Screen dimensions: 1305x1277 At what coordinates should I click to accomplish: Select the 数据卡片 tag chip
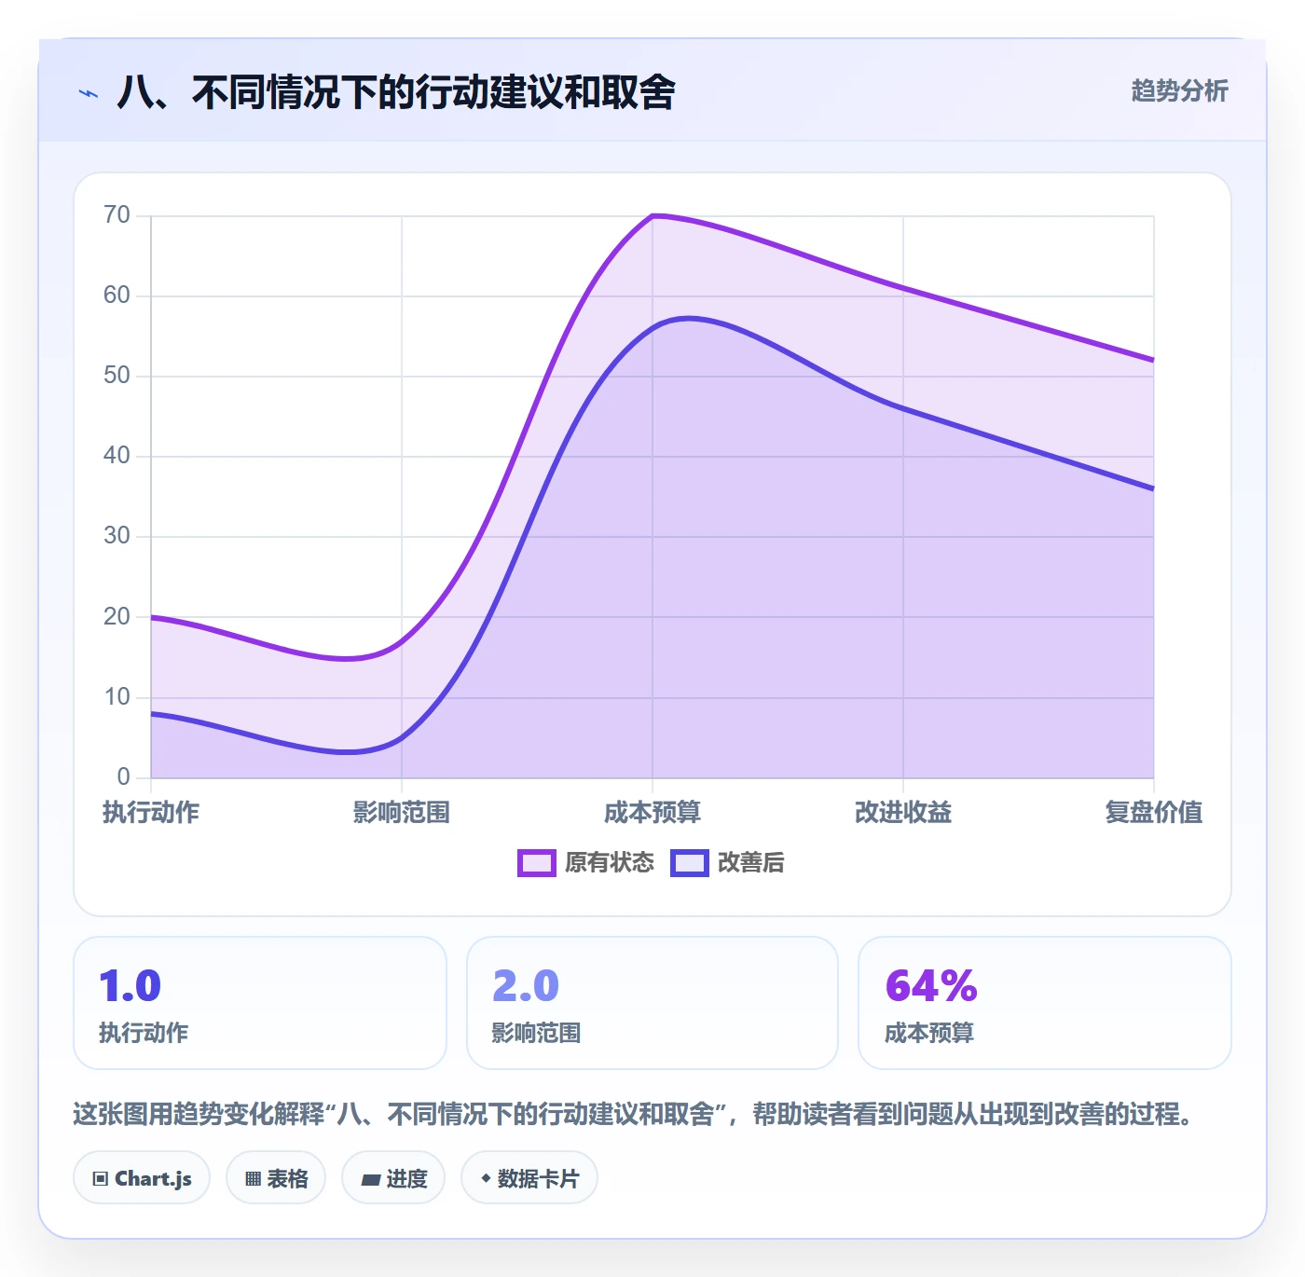[529, 1178]
